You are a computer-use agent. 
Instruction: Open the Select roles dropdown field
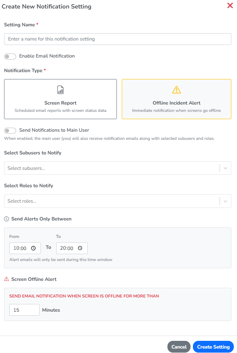click(118, 201)
